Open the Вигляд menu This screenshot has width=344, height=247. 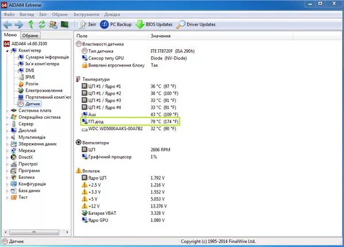[x=27, y=14]
